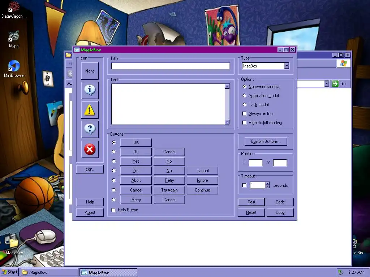This screenshot has height=277, width=370.
Task: Select the Retry Cancel radio
Action: (x=114, y=200)
